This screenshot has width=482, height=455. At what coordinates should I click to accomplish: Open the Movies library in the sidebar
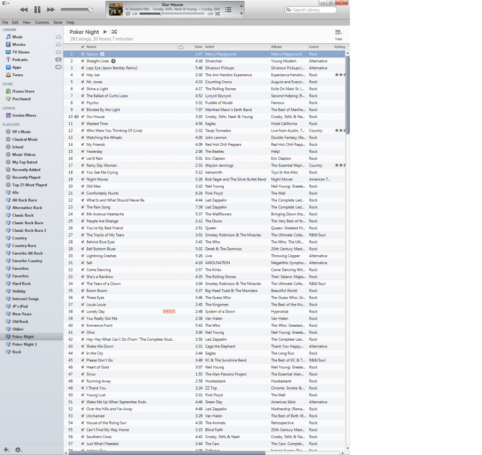19,45
